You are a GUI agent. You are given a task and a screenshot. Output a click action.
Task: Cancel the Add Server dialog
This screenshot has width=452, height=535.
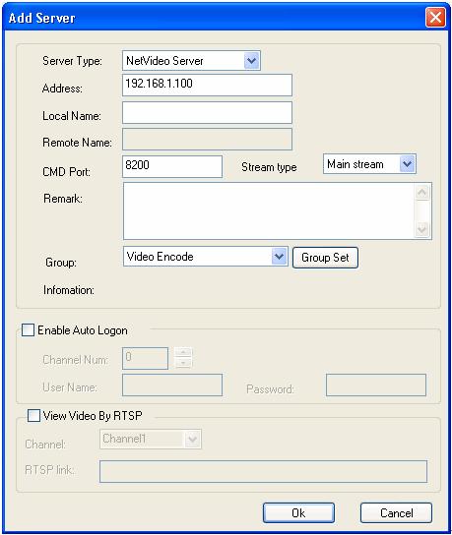pyautogui.click(x=396, y=512)
